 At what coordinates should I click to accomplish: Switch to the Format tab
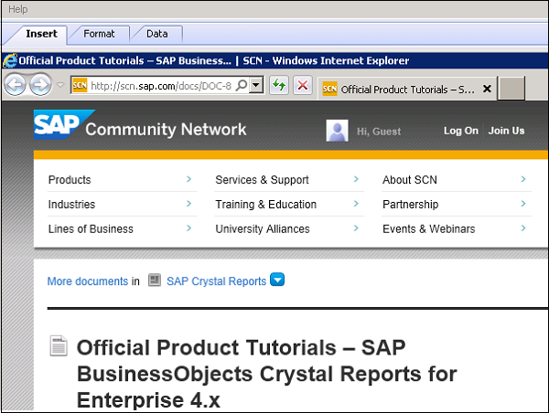(99, 34)
